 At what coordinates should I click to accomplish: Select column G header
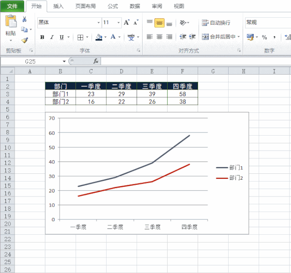tap(213, 71)
